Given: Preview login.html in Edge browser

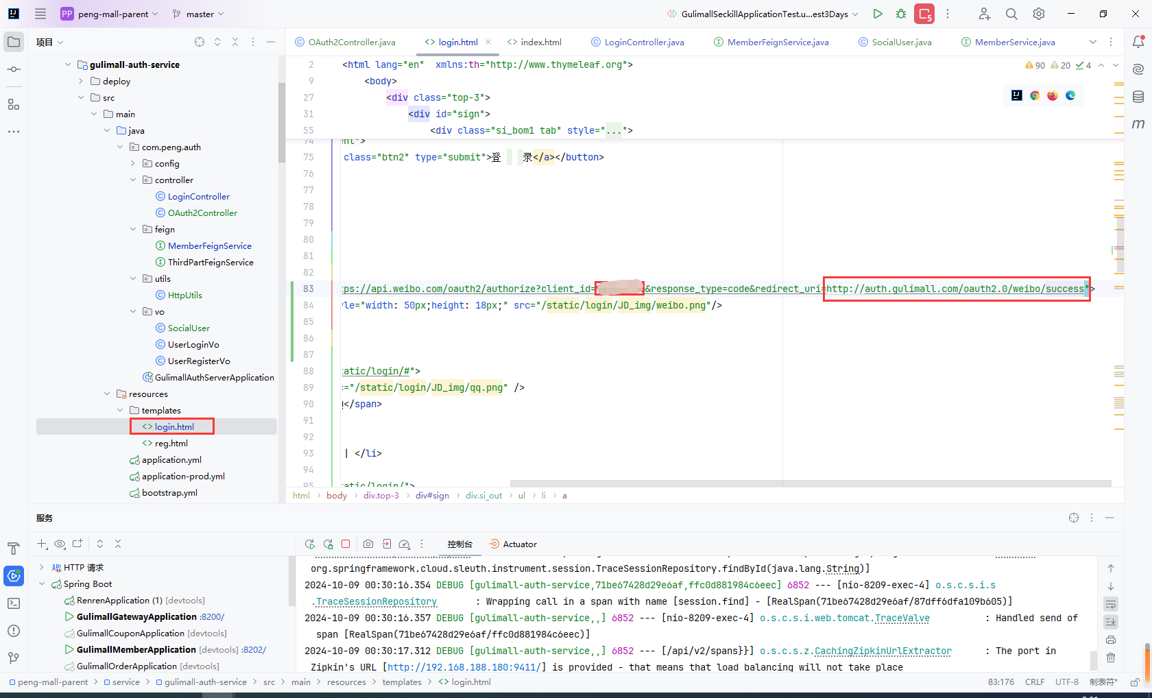Looking at the screenshot, I should [1070, 95].
